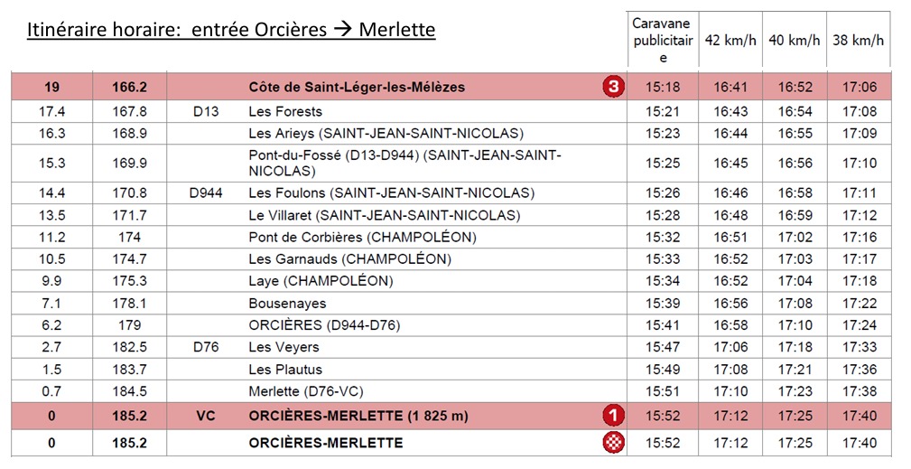Click the 166.2 distance cell
Viewport: 911px width, 469px height.
129,87
